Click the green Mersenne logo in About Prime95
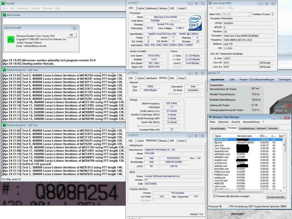 (x=11, y=40)
